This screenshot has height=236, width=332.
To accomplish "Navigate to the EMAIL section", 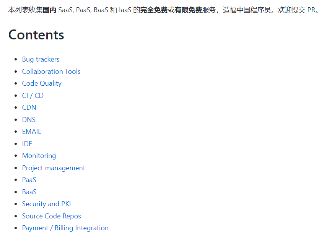I will point(31,132).
